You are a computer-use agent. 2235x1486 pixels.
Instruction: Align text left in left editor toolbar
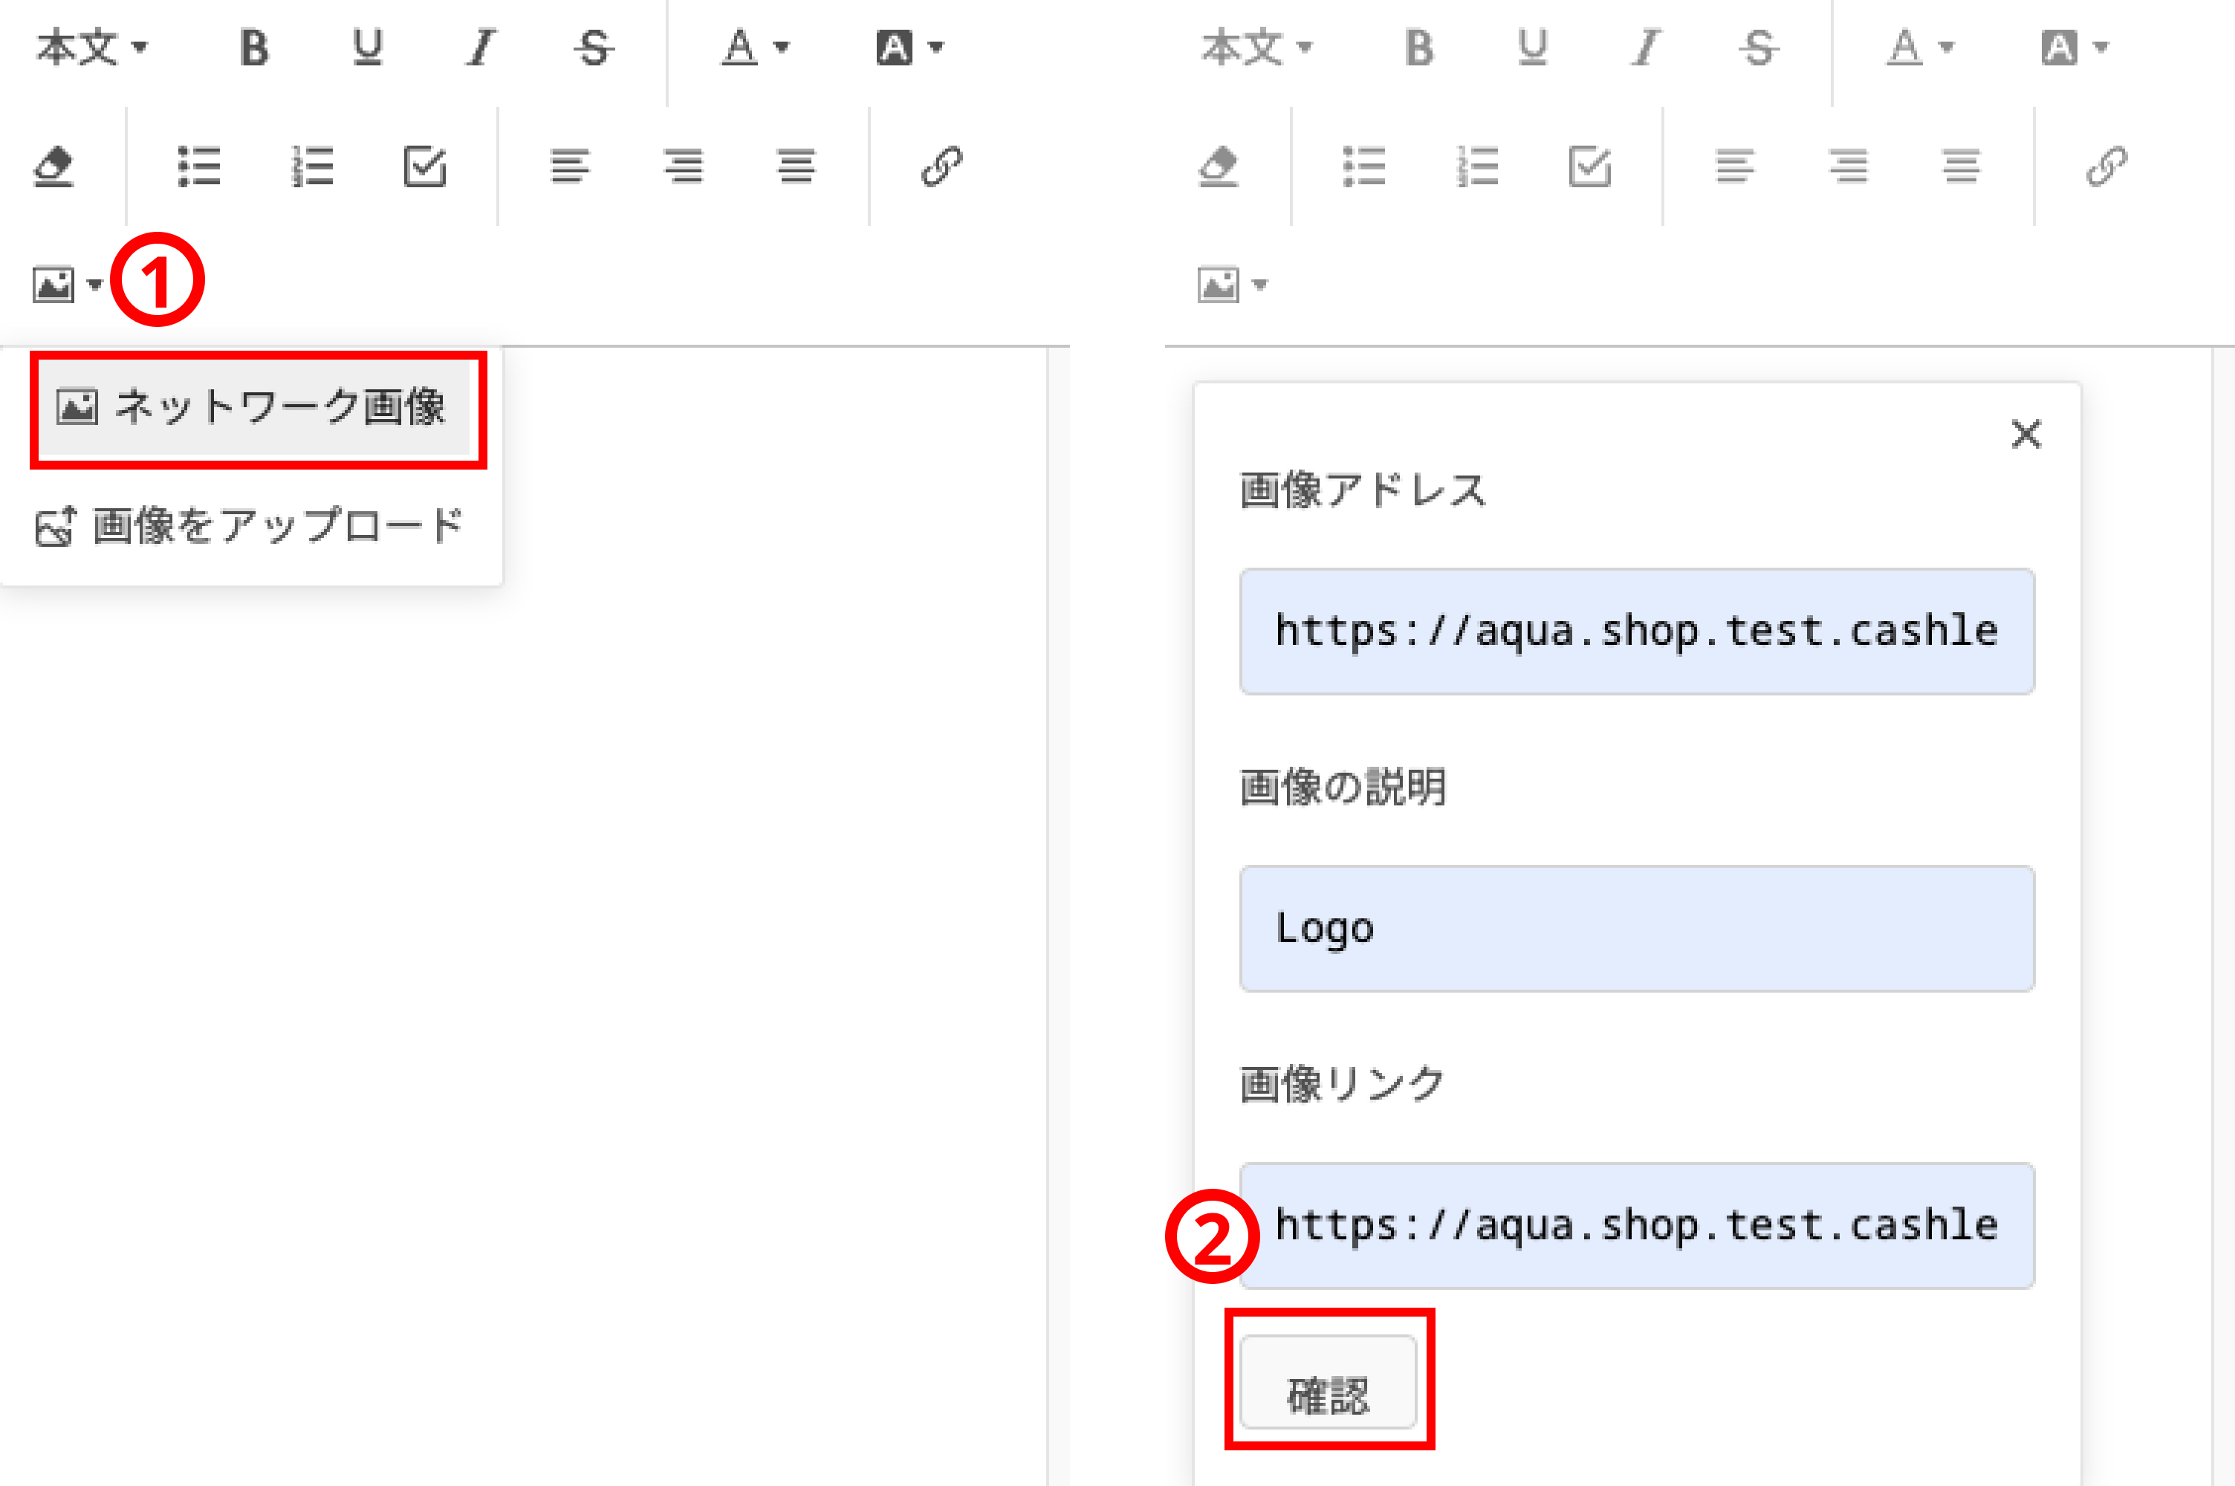(569, 166)
